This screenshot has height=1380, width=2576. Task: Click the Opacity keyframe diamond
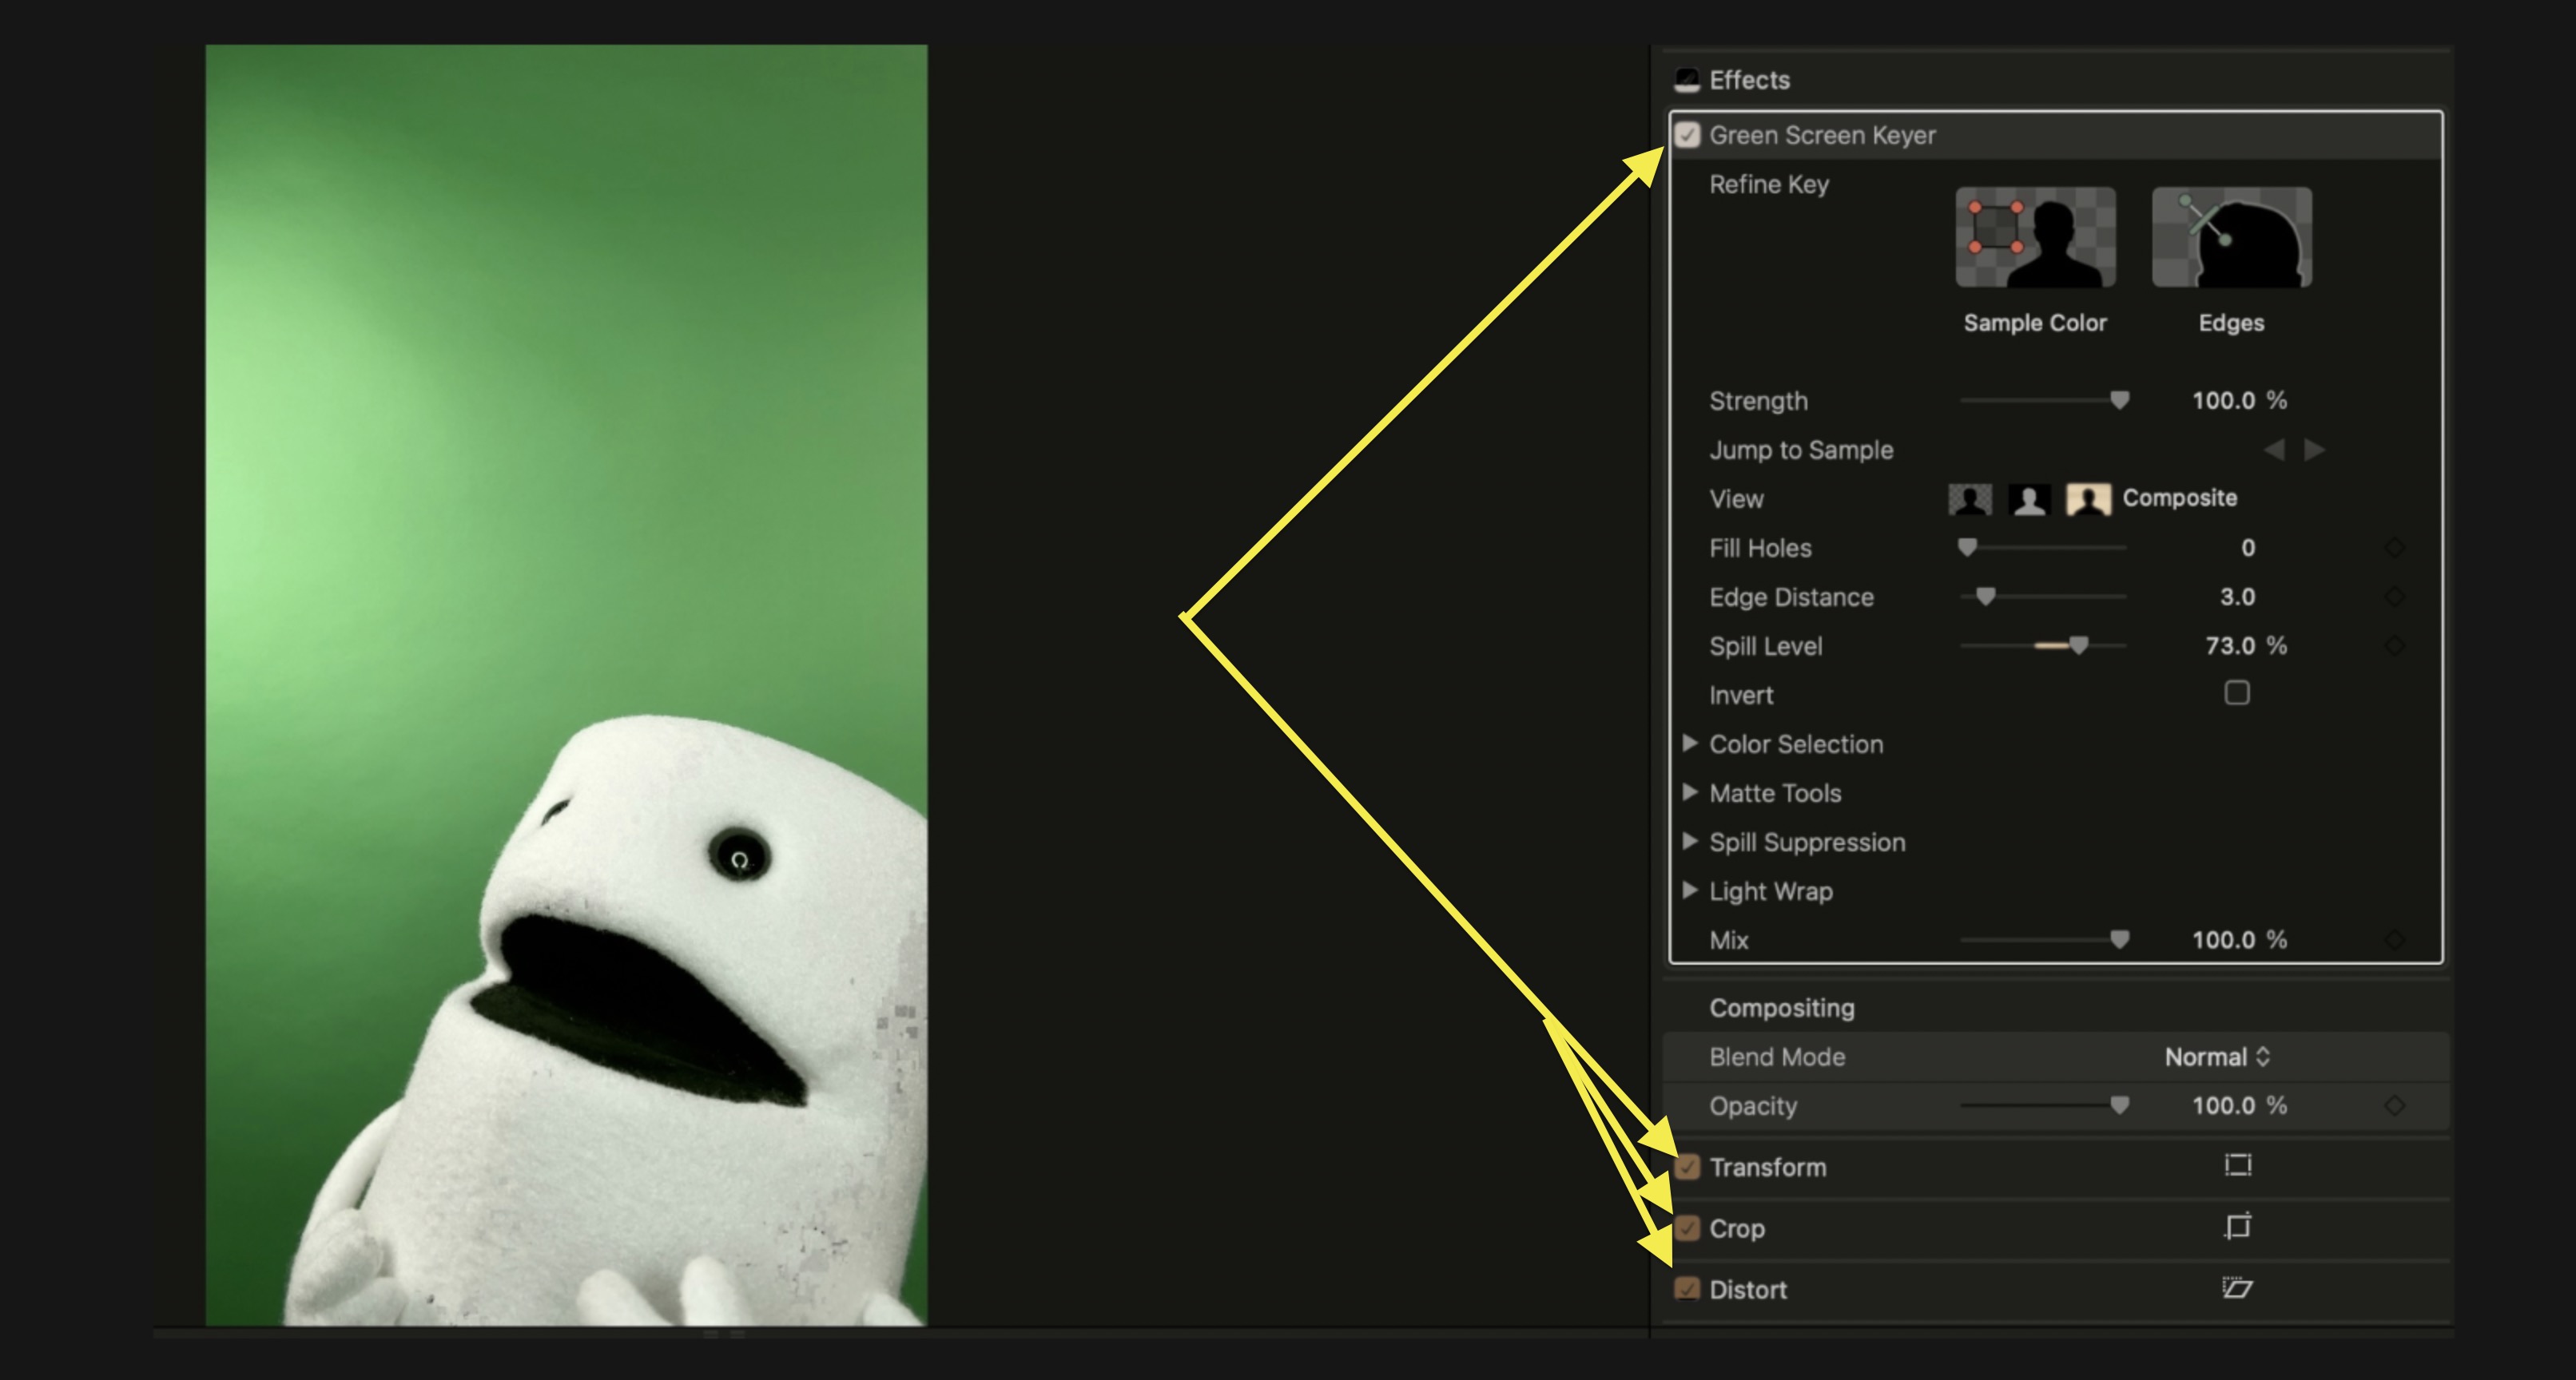click(x=2394, y=1105)
